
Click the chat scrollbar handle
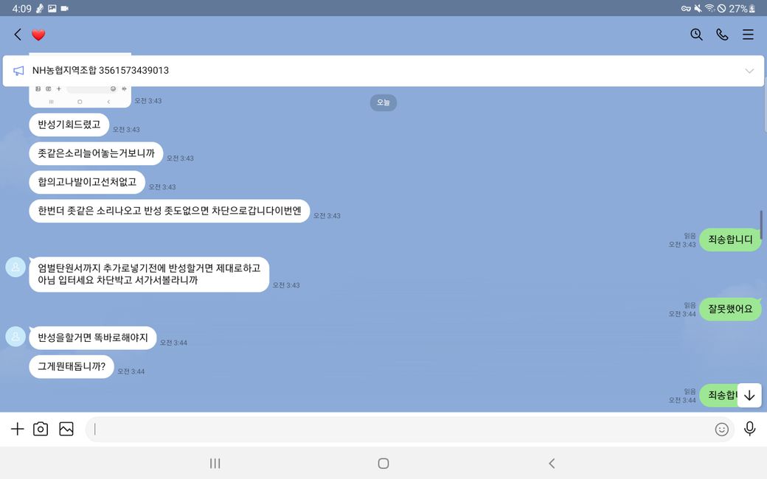(x=761, y=225)
